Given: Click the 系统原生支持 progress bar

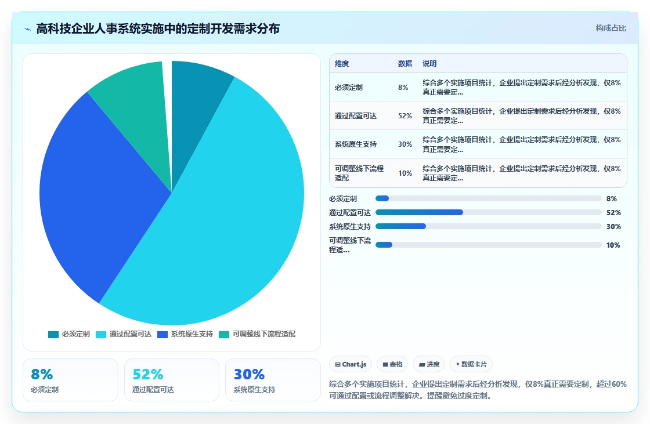Looking at the screenshot, I should pos(488,226).
